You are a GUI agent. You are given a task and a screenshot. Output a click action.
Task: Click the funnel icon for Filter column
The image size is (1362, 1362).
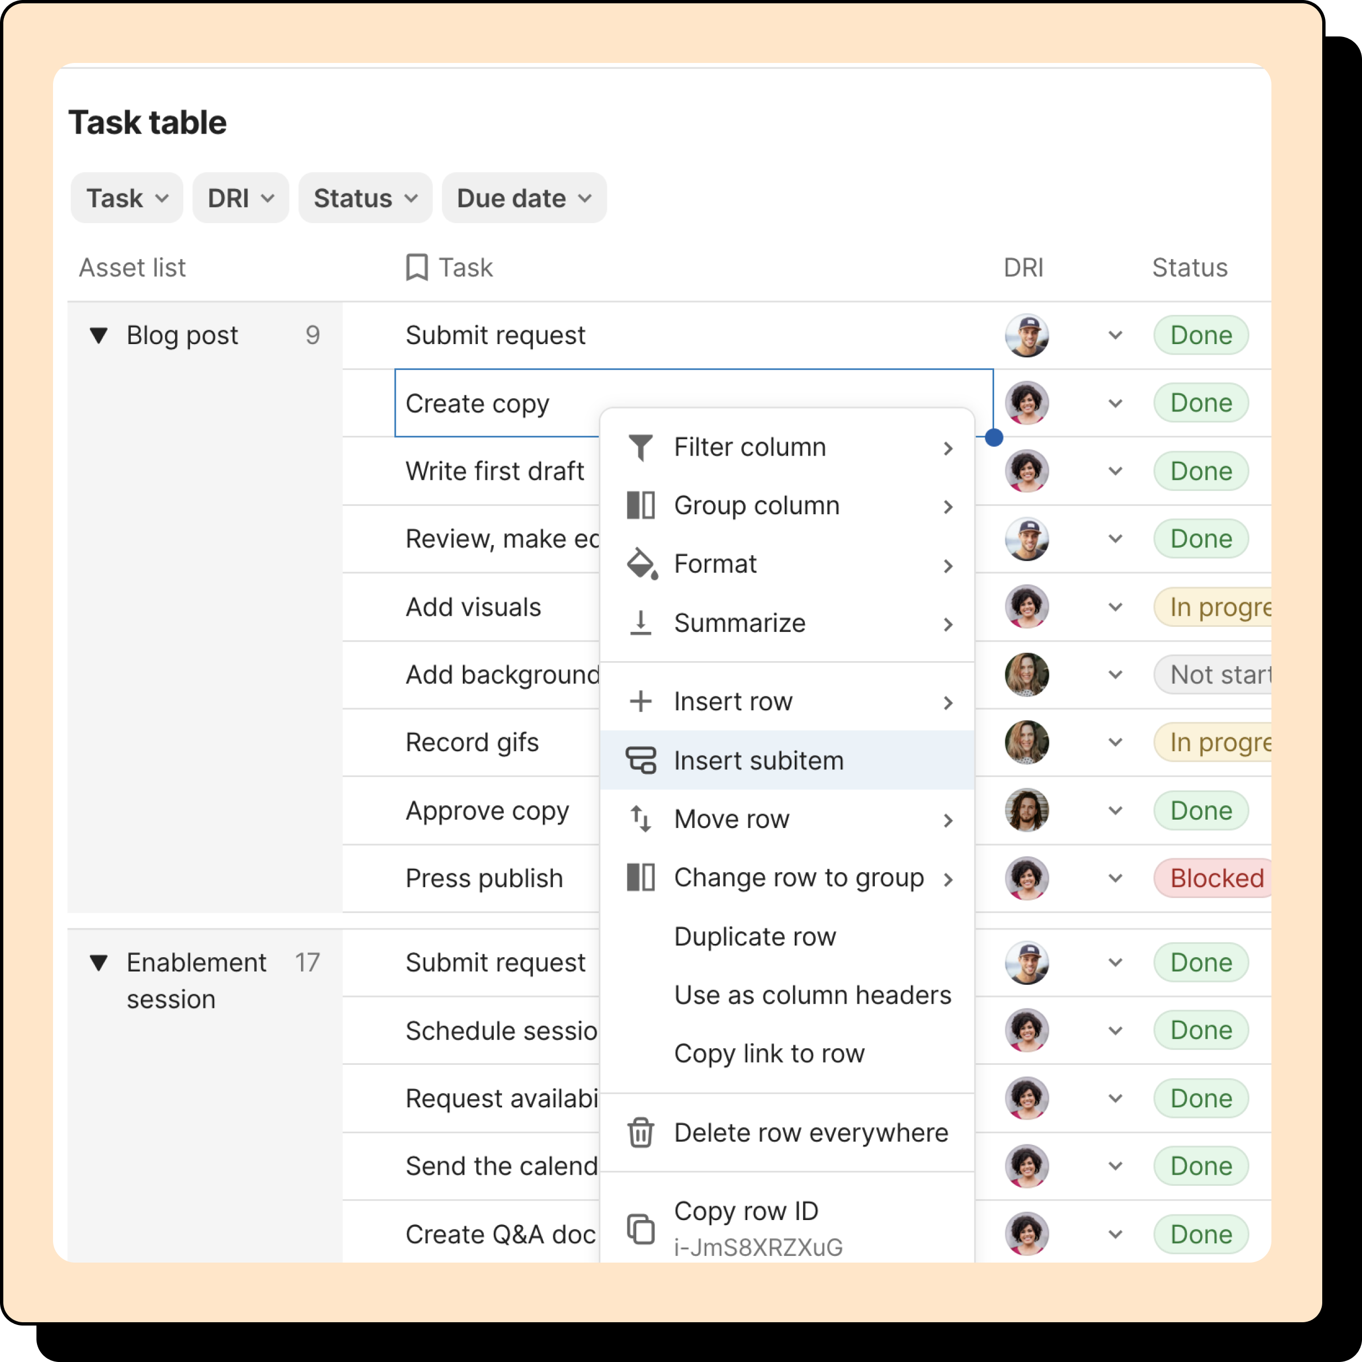click(640, 447)
